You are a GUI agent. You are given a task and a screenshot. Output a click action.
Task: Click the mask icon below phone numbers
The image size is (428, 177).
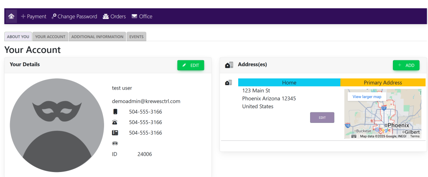coord(115,143)
